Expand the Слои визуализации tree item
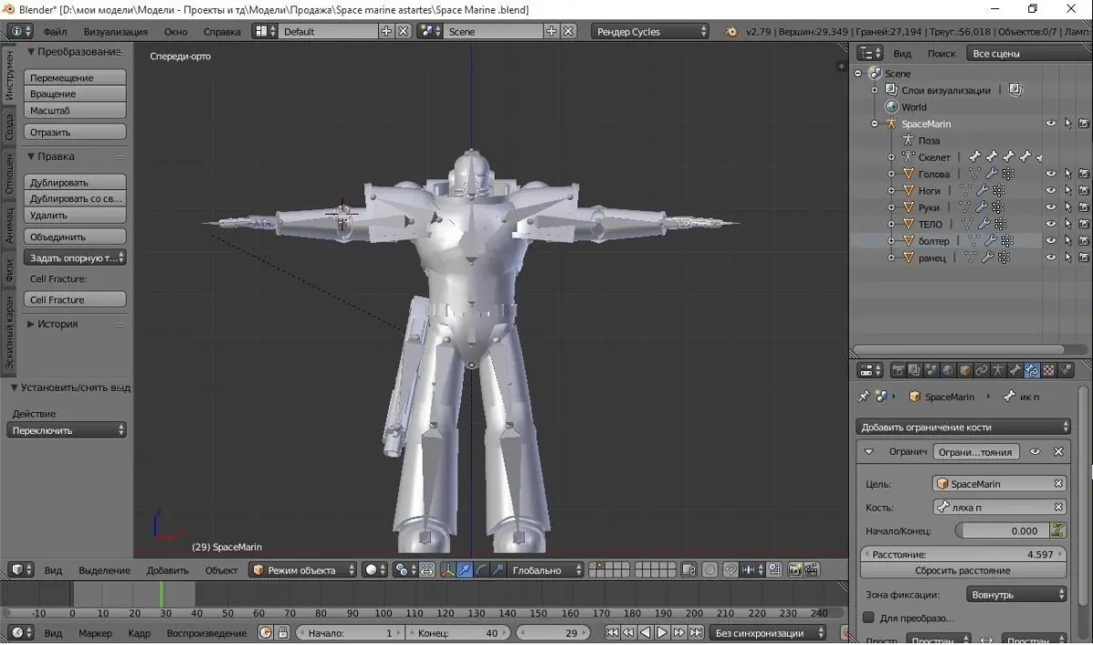Screen dimensions: 1093x645 (874, 90)
